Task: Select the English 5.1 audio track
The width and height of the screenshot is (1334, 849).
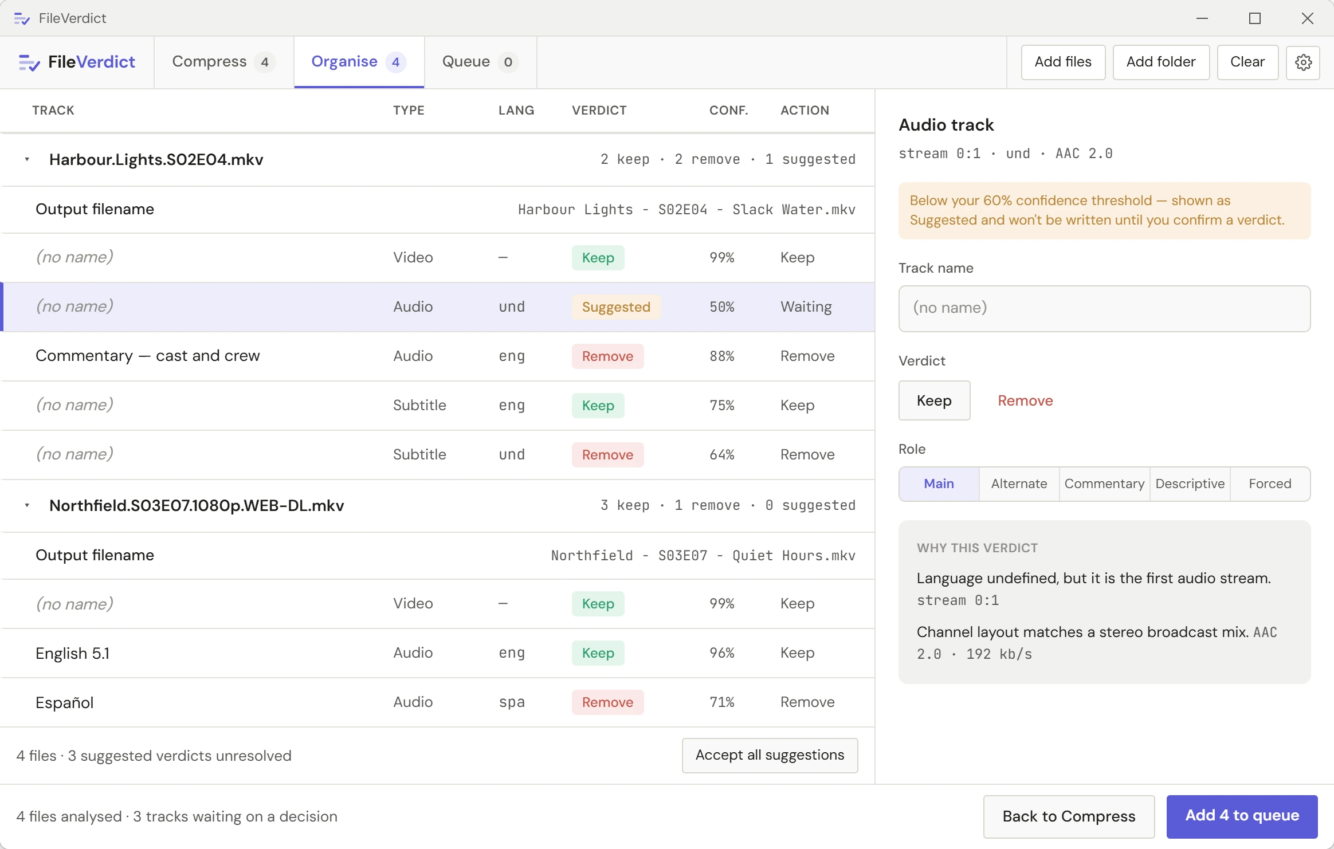Action: pos(437,653)
